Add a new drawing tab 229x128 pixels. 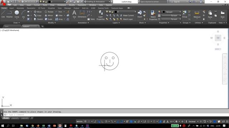[42, 26]
